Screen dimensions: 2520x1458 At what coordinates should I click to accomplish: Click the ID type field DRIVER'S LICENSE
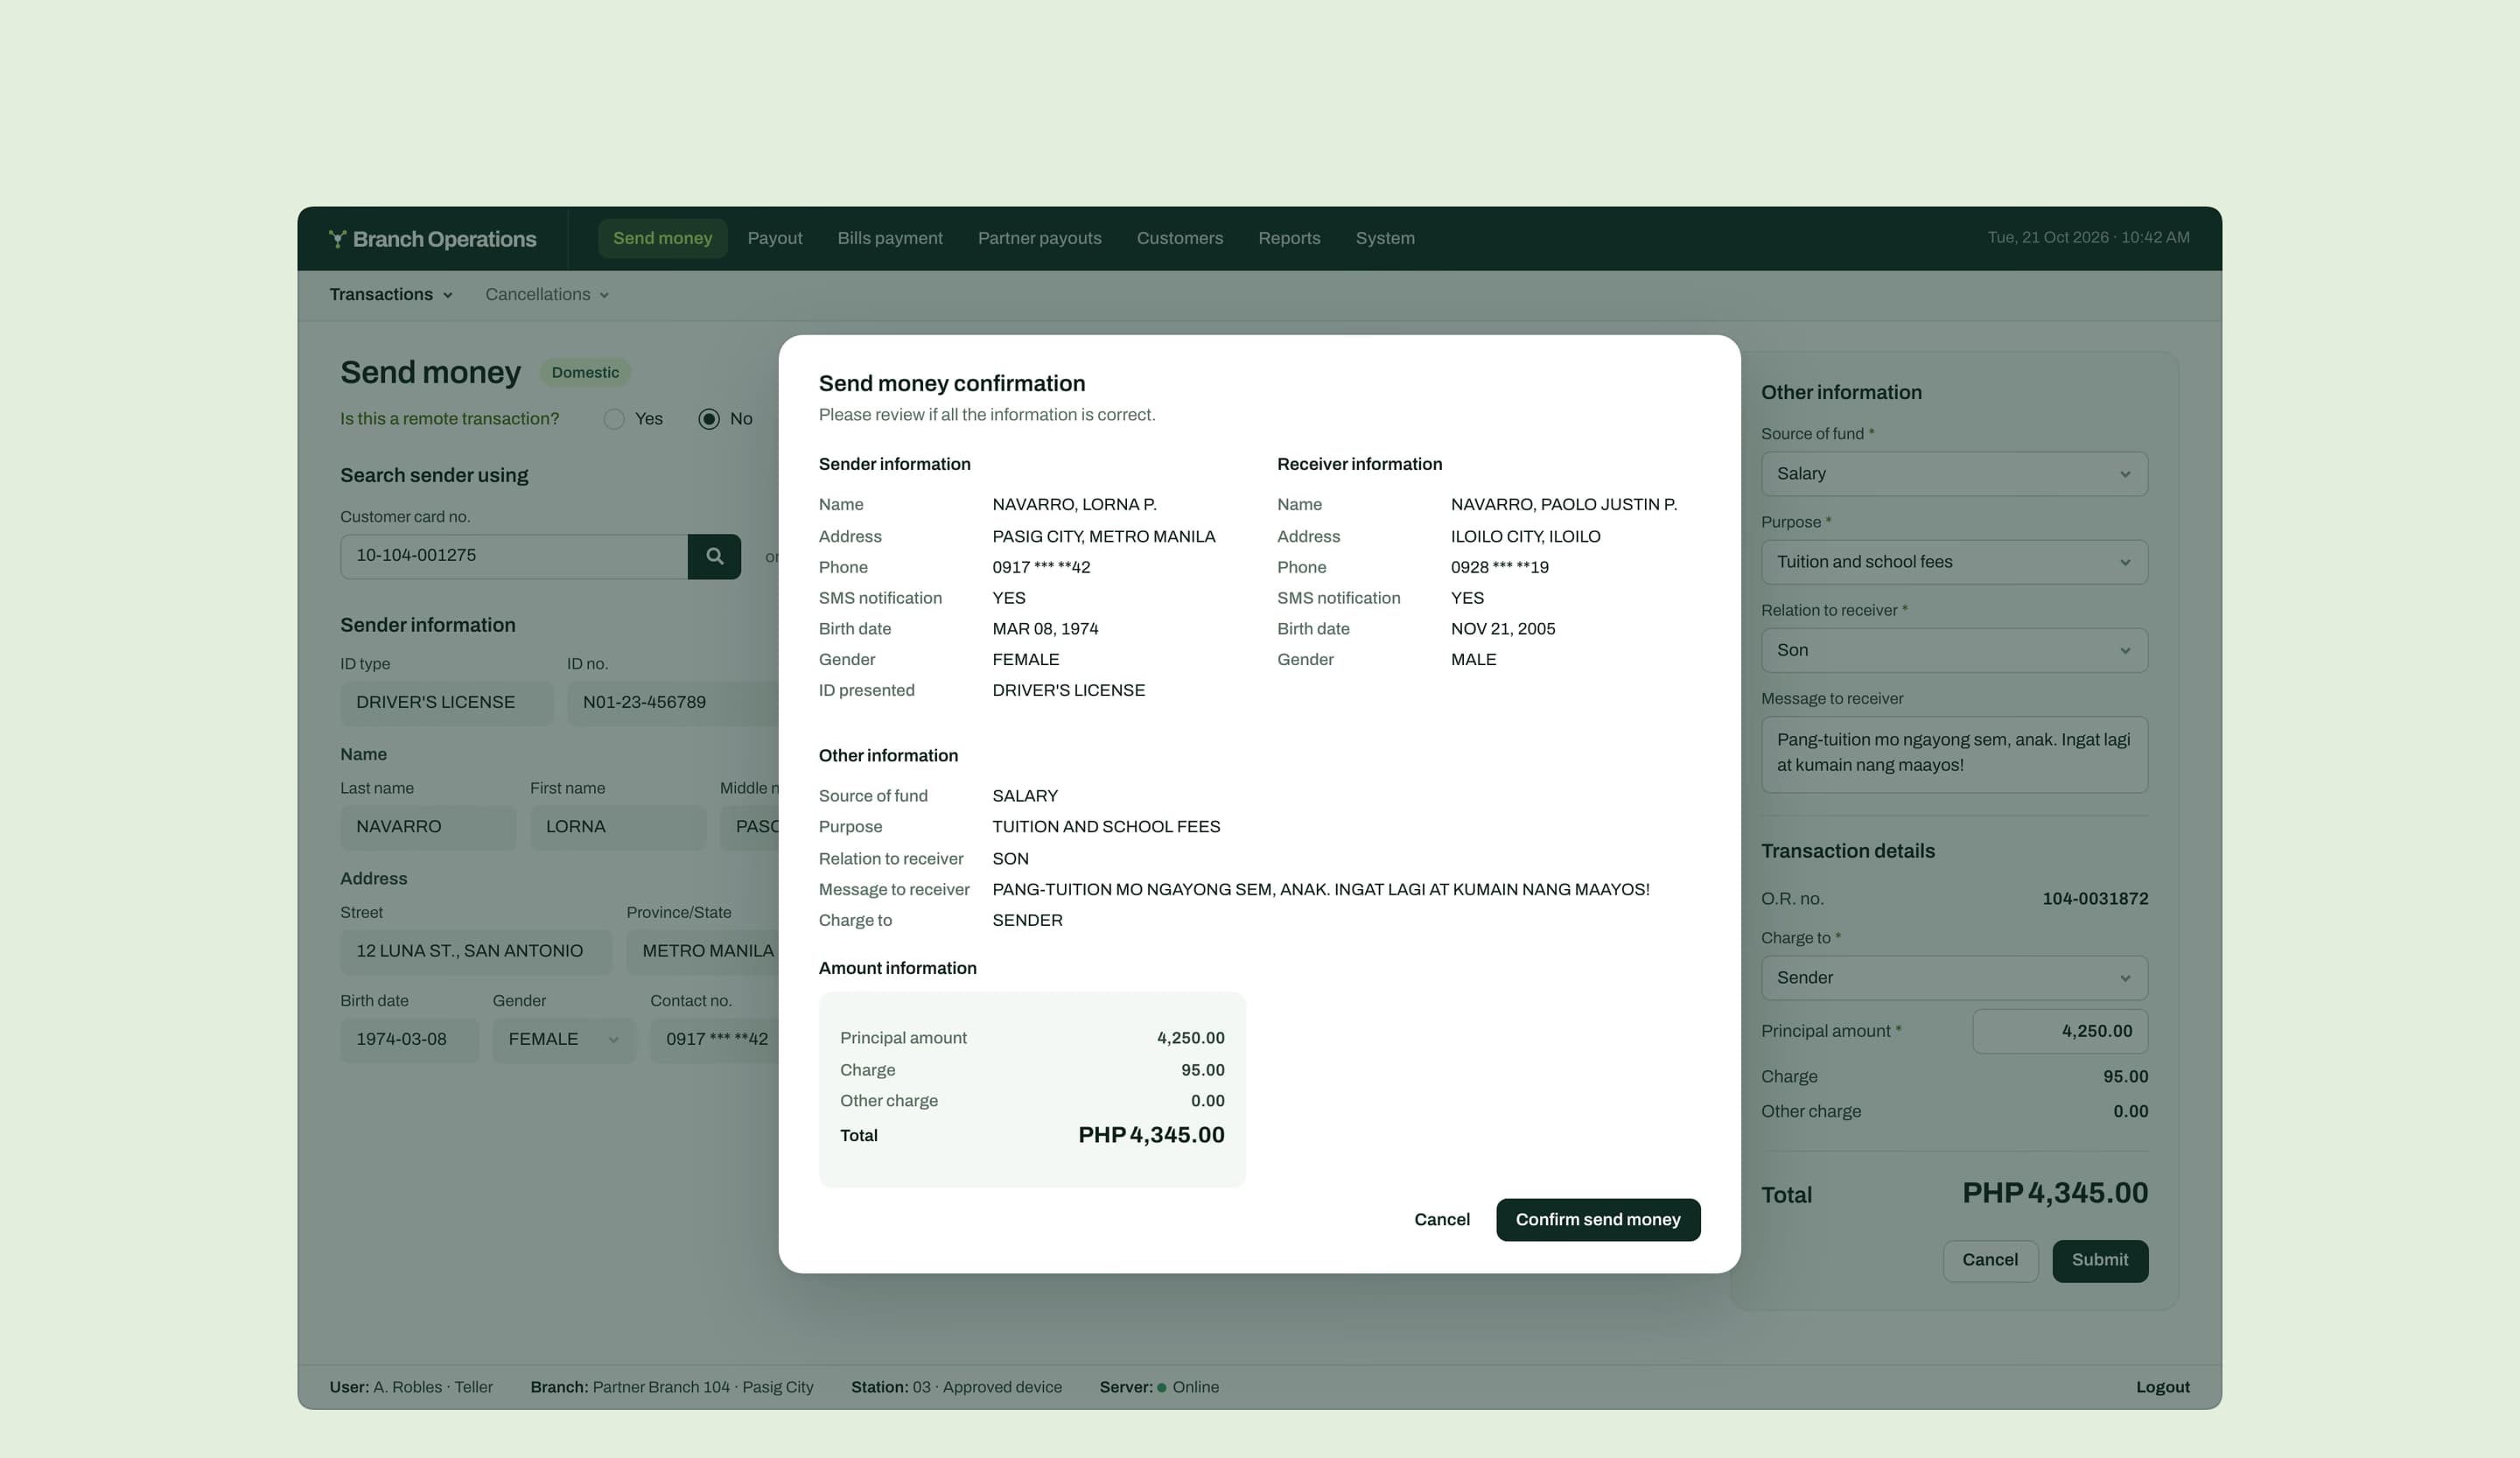(446, 703)
